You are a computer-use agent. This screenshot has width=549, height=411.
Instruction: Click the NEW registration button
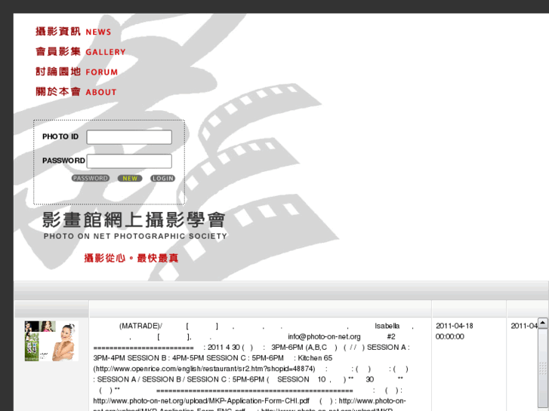pyautogui.click(x=130, y=179)
